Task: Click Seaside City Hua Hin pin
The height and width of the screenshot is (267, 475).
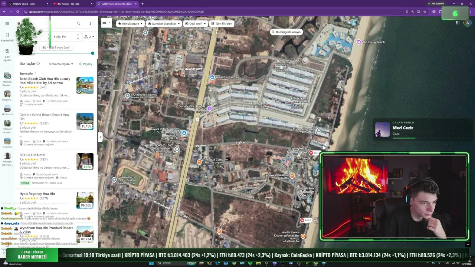Action: [x=210, y=109]
